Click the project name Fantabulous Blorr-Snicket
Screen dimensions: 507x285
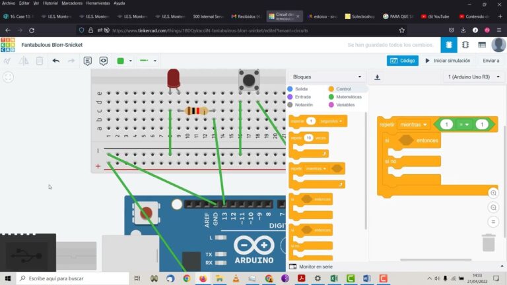pyautogui.click(x=52, y=45)
